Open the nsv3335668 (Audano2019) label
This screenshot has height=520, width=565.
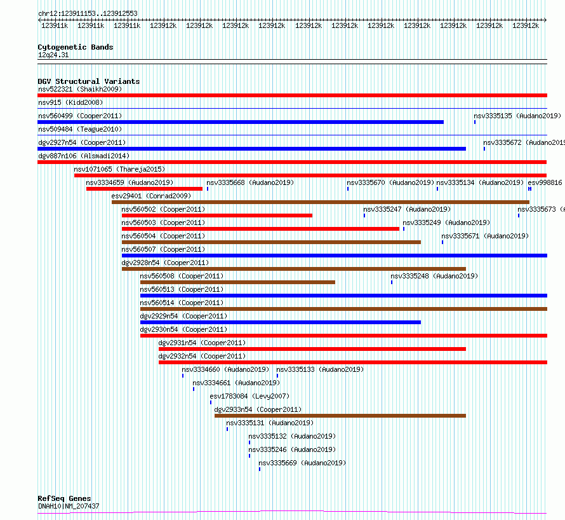250,182
